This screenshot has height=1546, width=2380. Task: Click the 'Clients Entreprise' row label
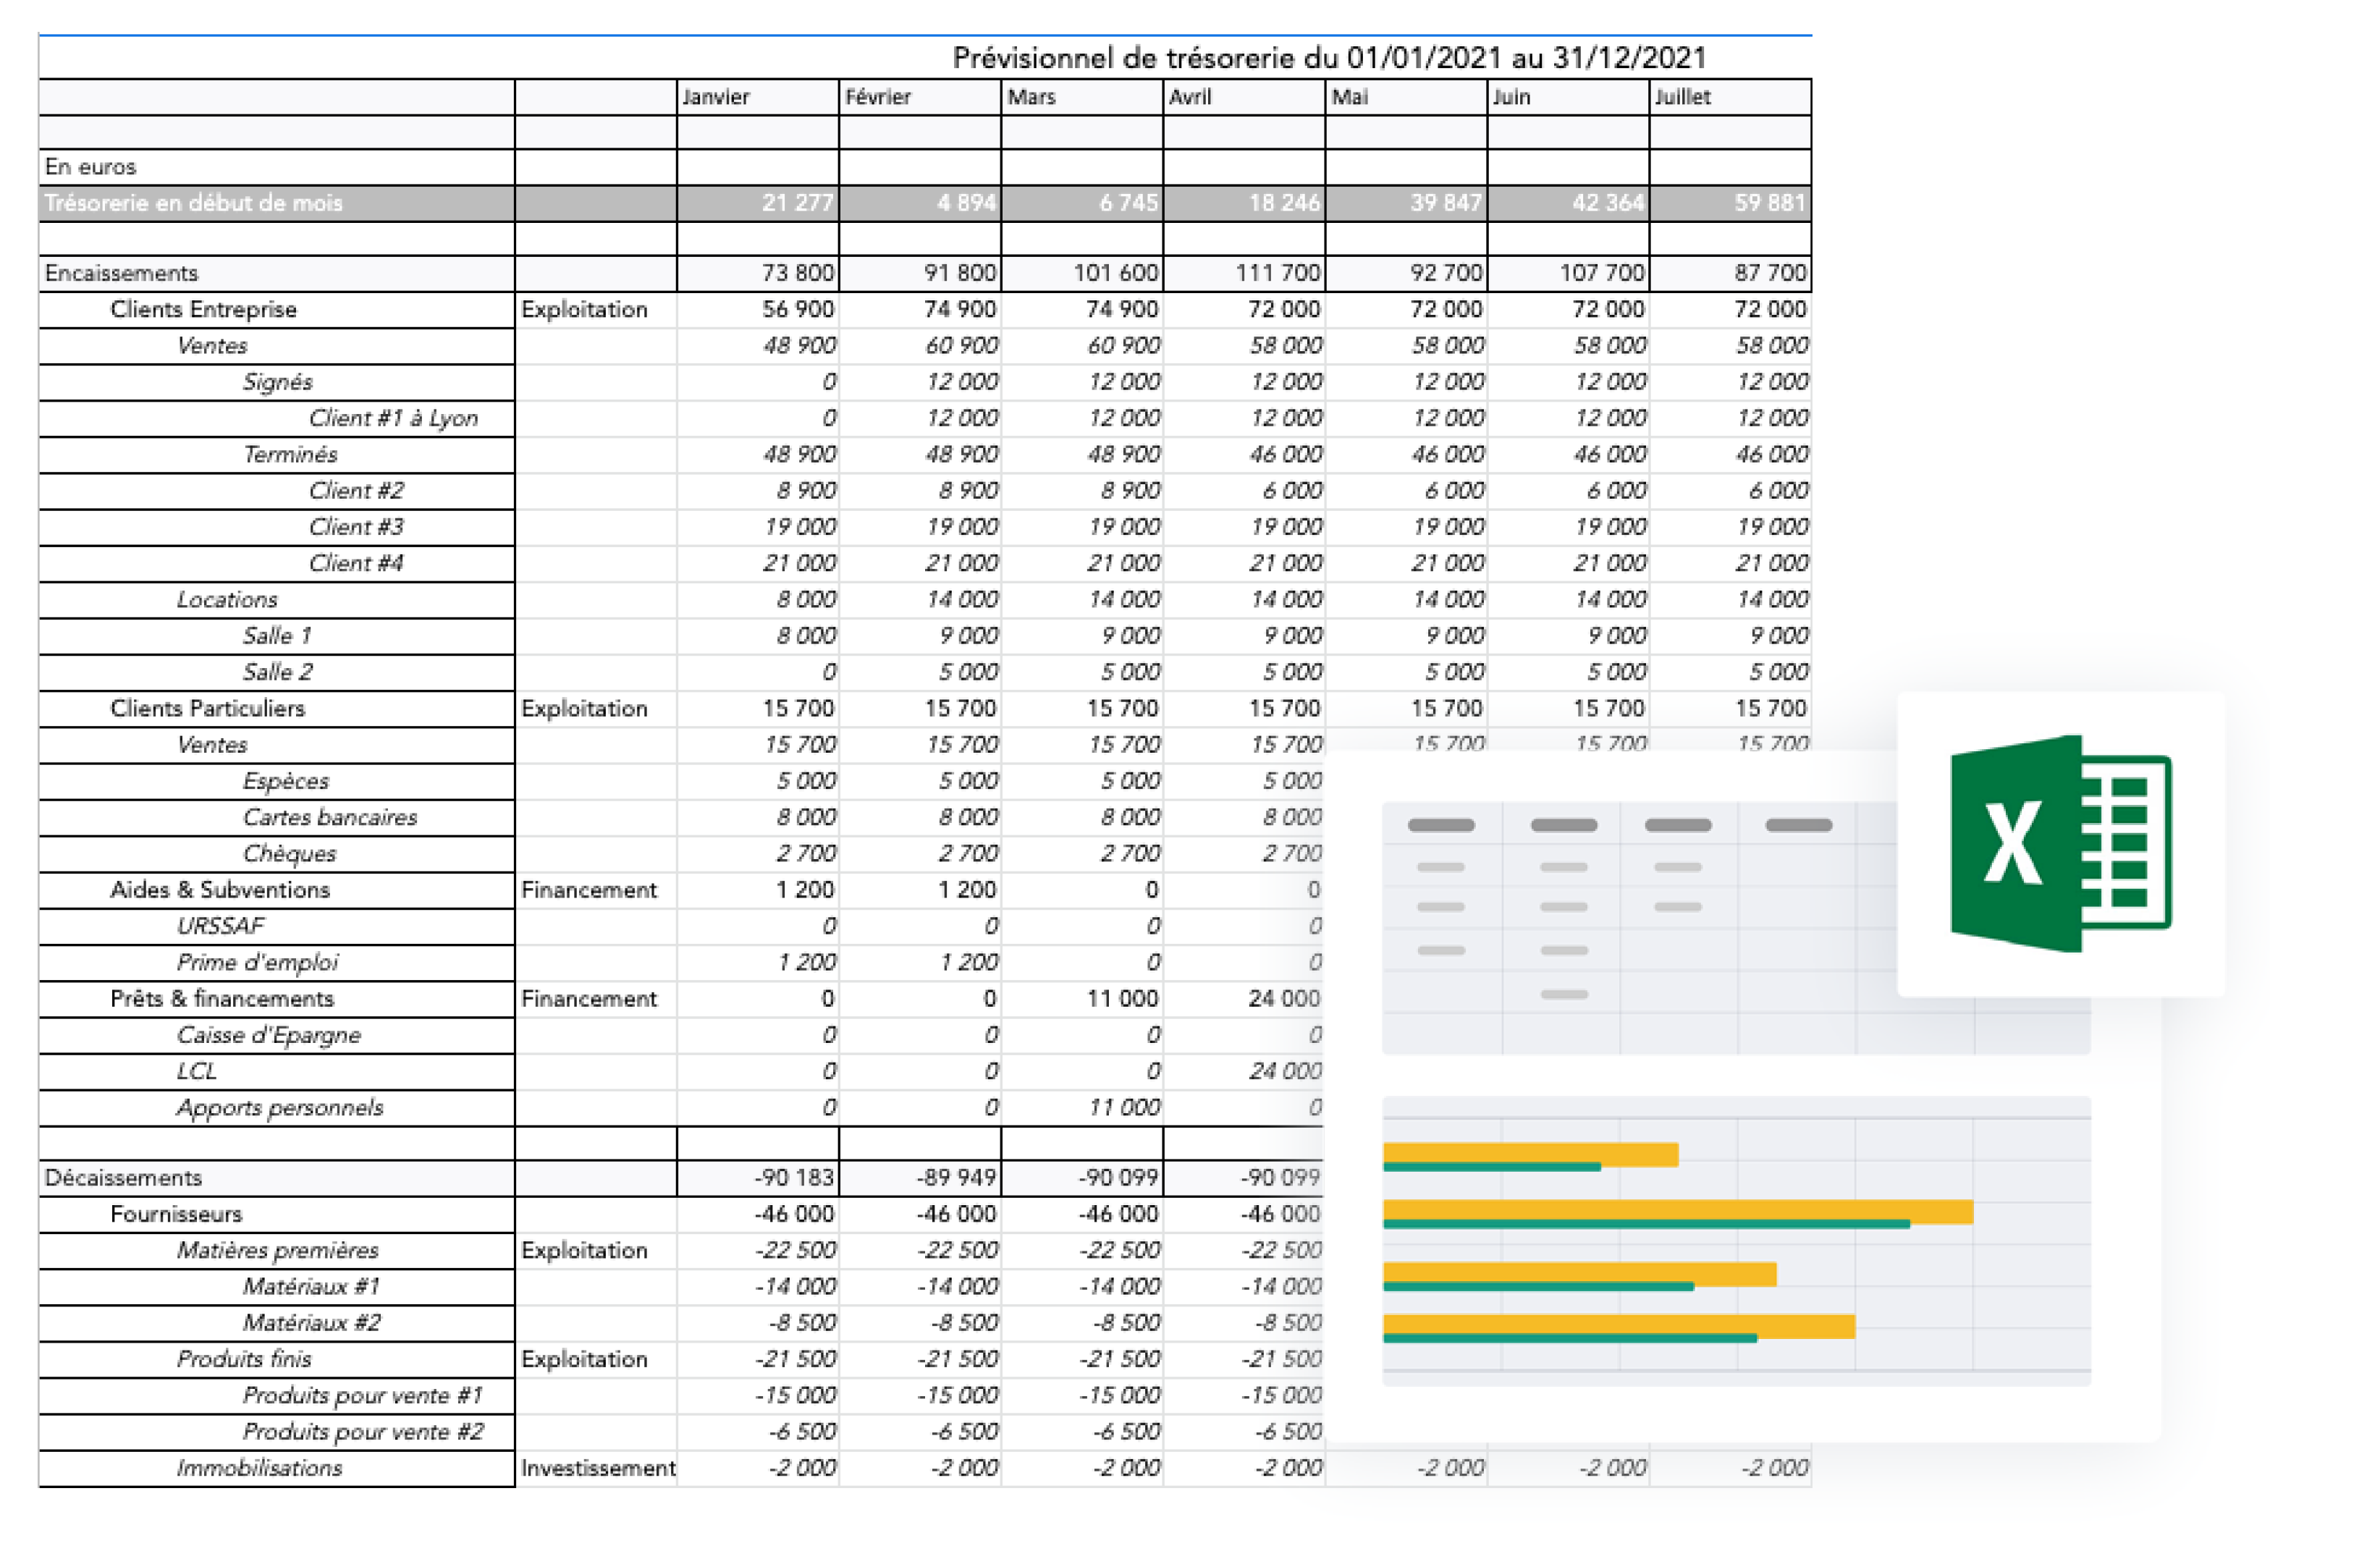tap(277, 310)
